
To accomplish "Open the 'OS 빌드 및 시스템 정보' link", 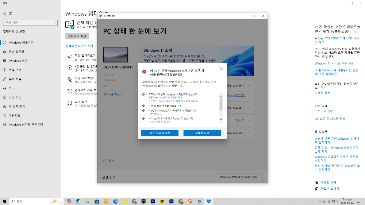I will click(330, 119).
